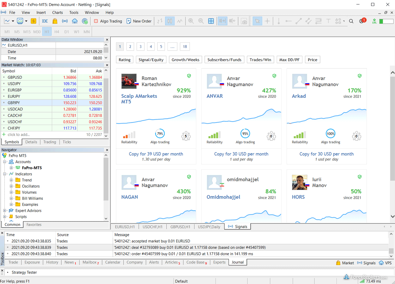This screenshot has height=284, width=395.
Task: Switch to the USDCHF,H1 chart tab
Action: [x=152, y=227]
